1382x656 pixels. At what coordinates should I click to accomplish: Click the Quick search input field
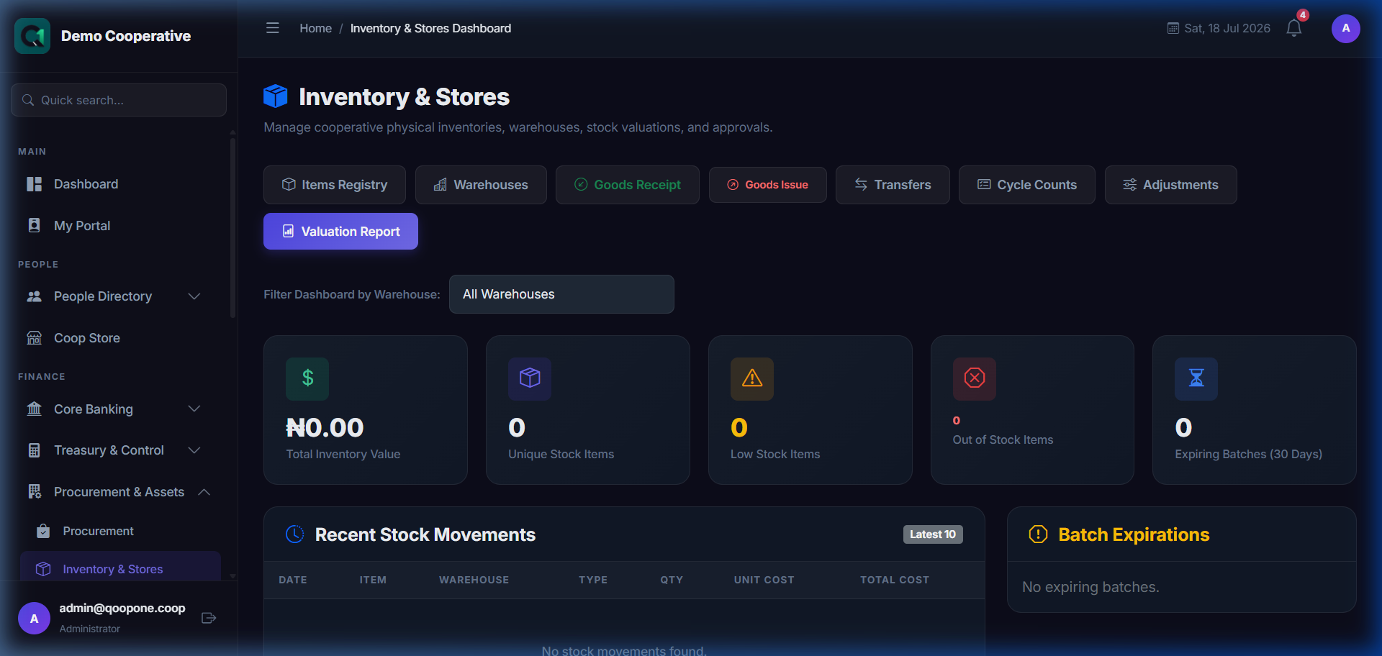pyautogui.click(x=119, y=100)
